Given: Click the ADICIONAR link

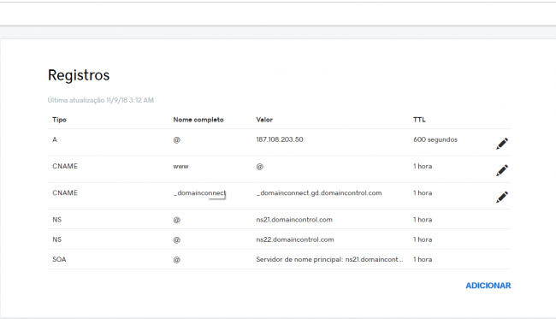Looking at the screenshot, I should pos(488,286).
